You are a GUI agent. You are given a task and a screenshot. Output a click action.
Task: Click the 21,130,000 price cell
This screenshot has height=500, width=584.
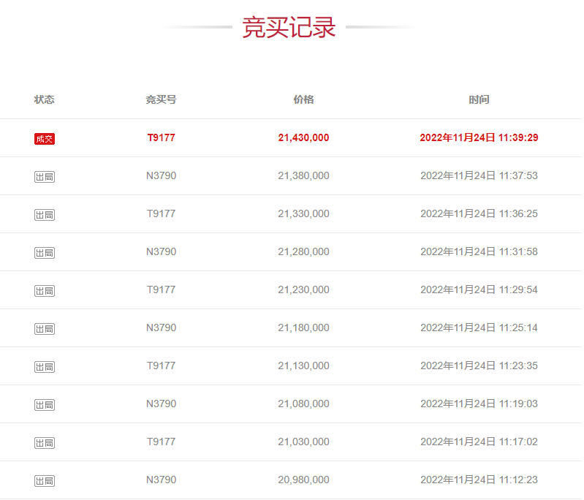pos(303,365)
